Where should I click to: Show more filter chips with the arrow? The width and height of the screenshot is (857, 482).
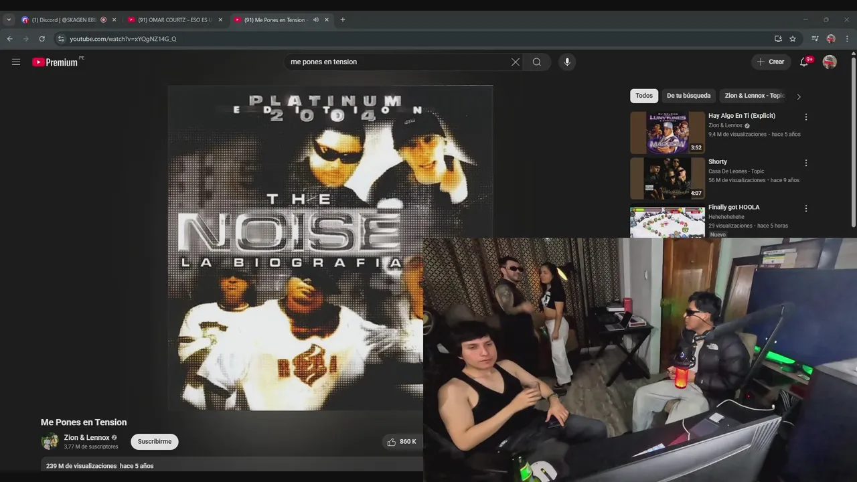point(798,96)
